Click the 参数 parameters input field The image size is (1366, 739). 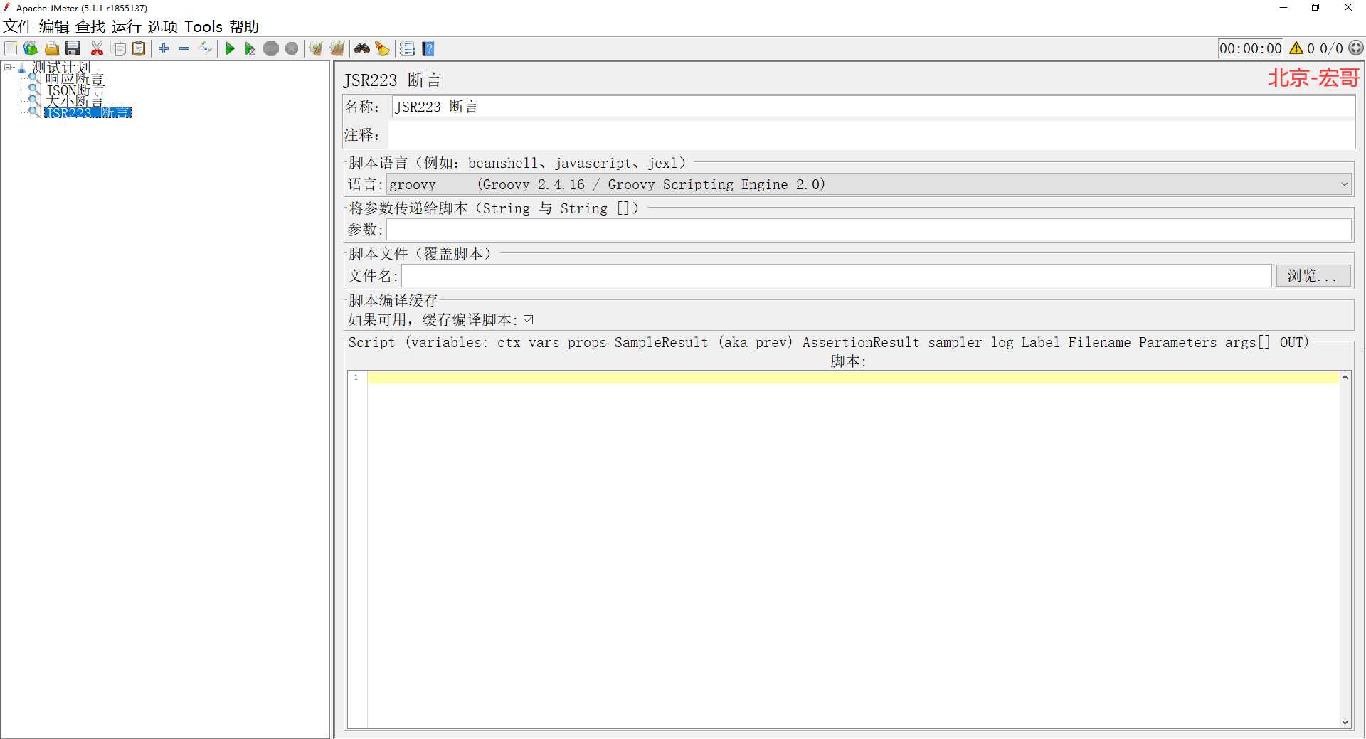pos(869,230)
